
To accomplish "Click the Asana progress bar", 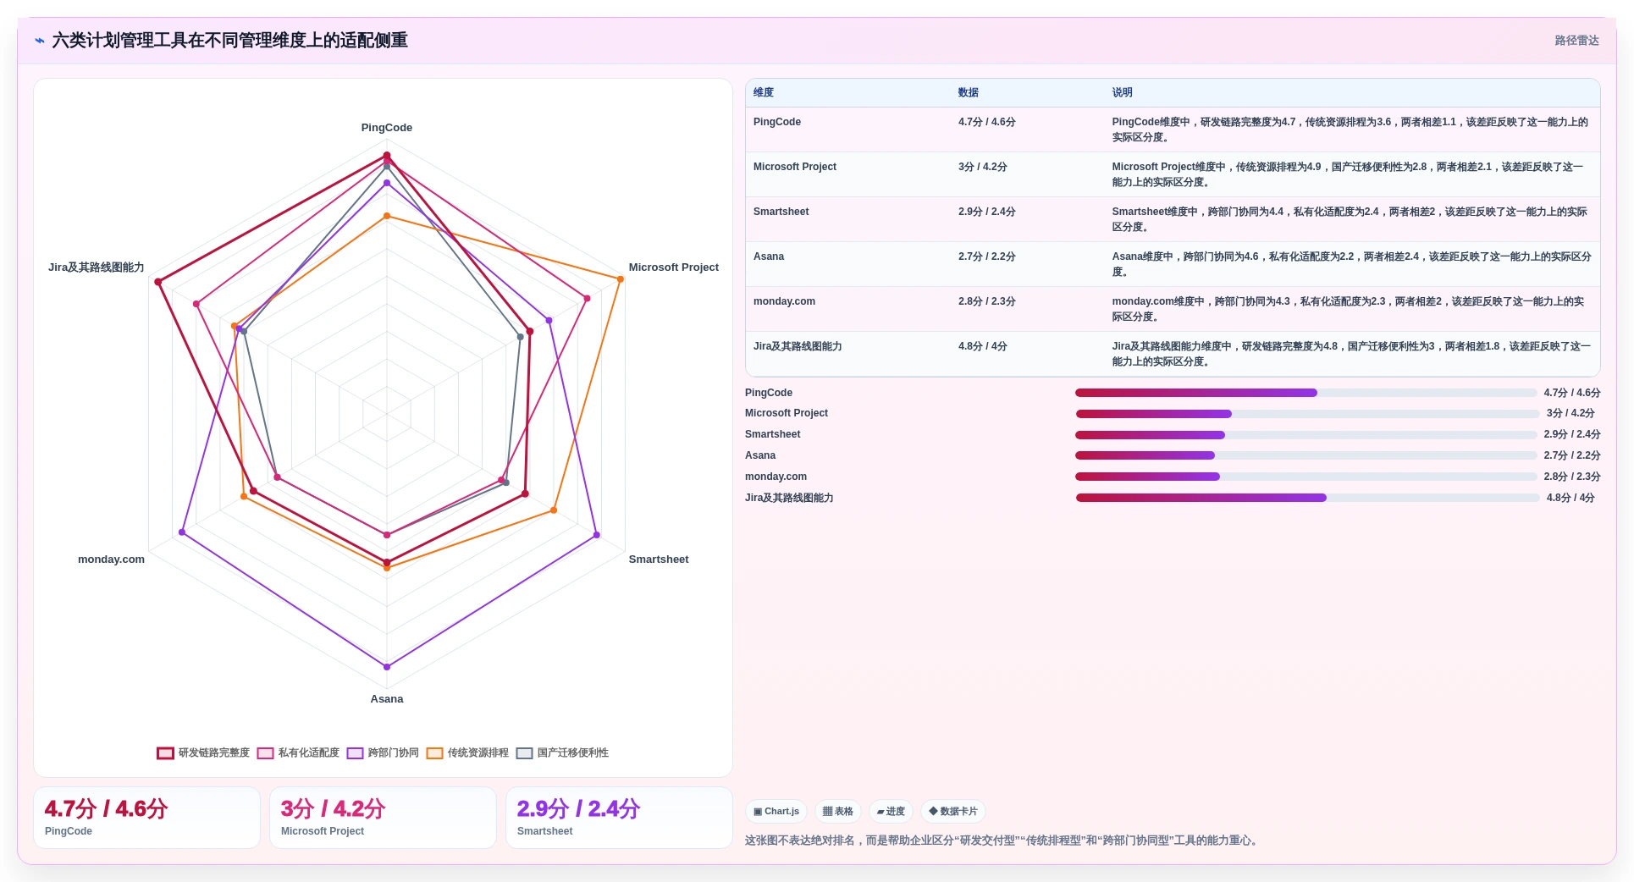I will coord(1306,455).
